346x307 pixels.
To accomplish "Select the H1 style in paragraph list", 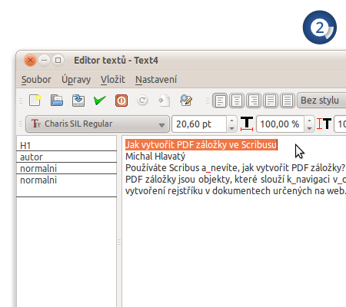I will (x=66, y=145).
